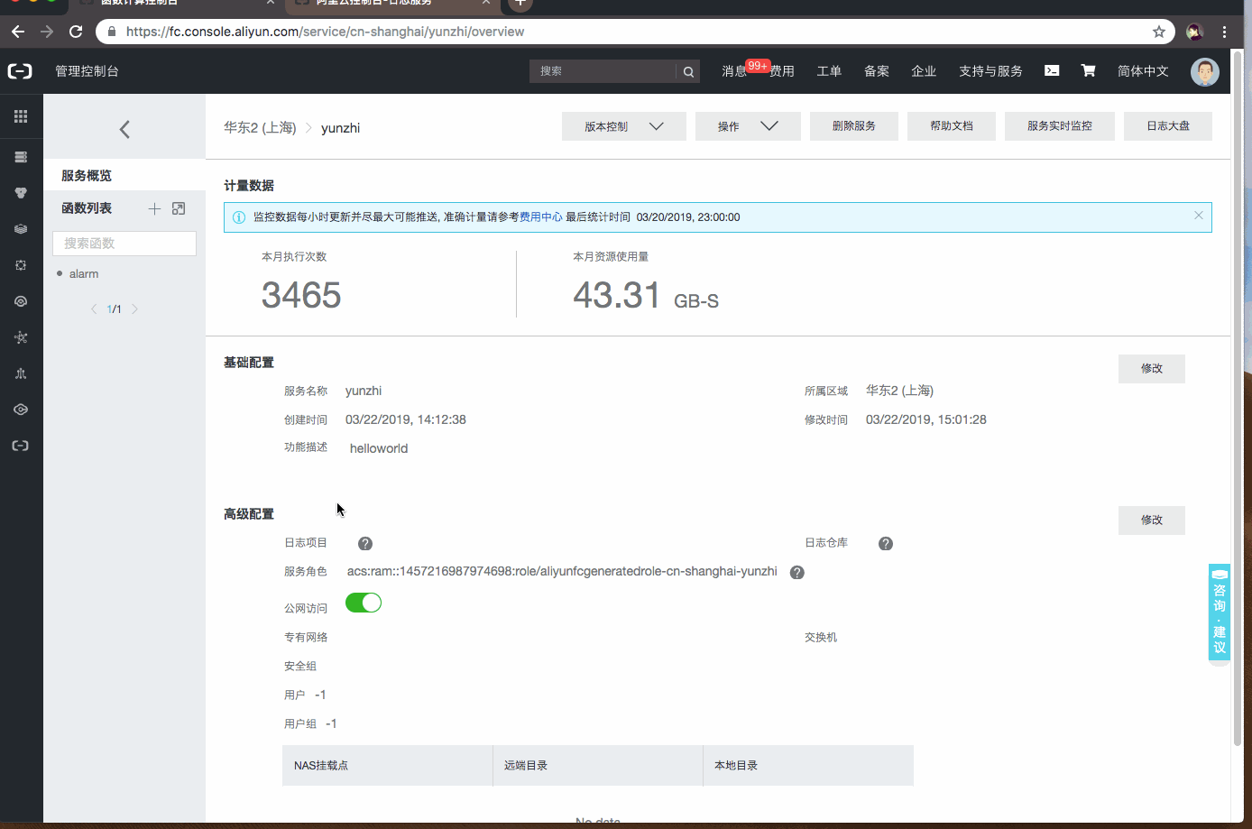Open the products grid menu icon
1252x829 pixels.
(x=21, y=116)
